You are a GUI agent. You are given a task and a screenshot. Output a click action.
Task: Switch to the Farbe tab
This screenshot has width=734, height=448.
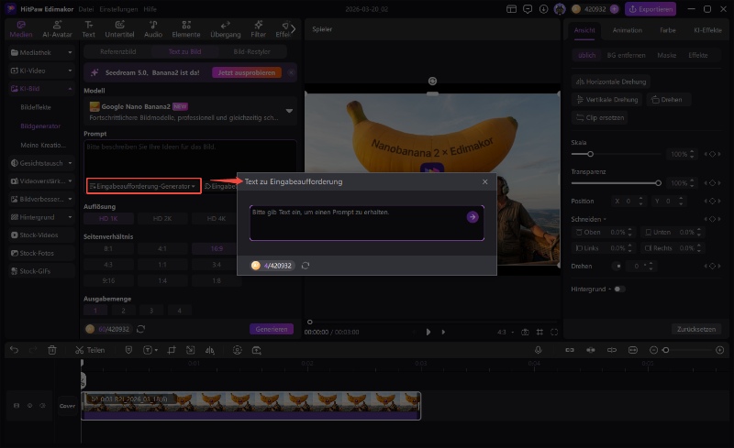tap(668, 30)
